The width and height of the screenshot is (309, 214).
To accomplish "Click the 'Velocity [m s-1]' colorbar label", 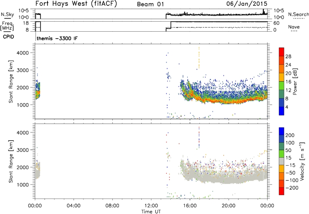I will (x=302, y=161).
